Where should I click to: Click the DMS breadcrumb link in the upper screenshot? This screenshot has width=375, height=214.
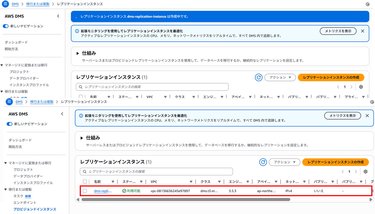tap(15, 4)
